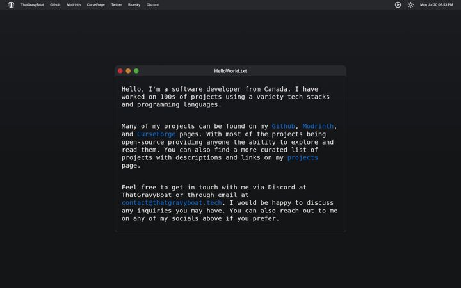Open the ThatGravyBoat menu item
Image resolution: width=461 pixels, height=288 pixels.
point(33,5)
